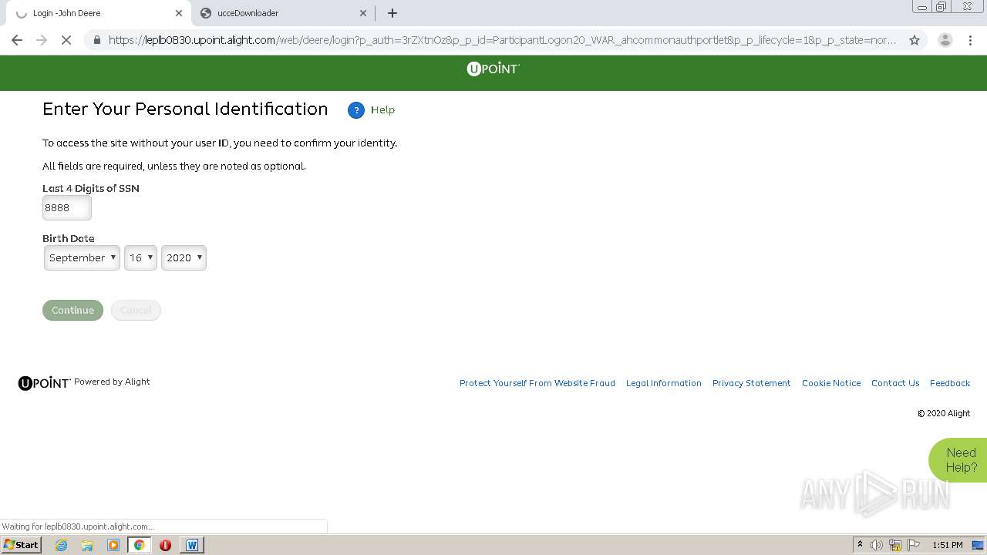Screen dimensions: 987x555
Task: Click the Need Help? bubble
Action: [x=958, y=460]
